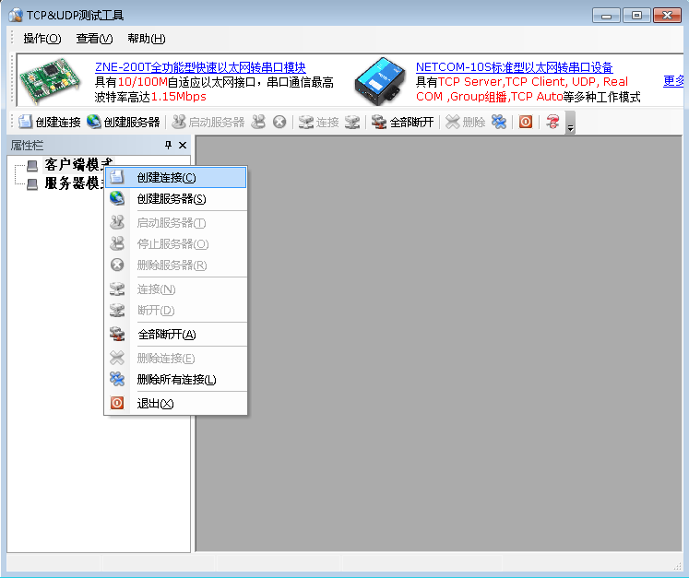Click the TCP&UDP测试工具 title bar app icon
This screenshot has height=578, width=689.
16,15
